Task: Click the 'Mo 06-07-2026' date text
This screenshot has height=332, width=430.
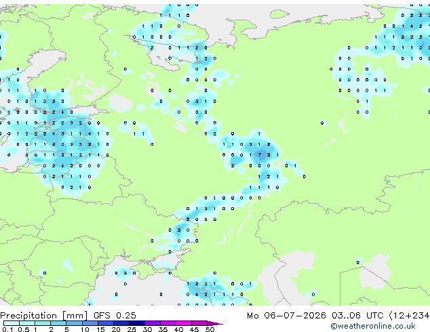Action: pos(286,316)
